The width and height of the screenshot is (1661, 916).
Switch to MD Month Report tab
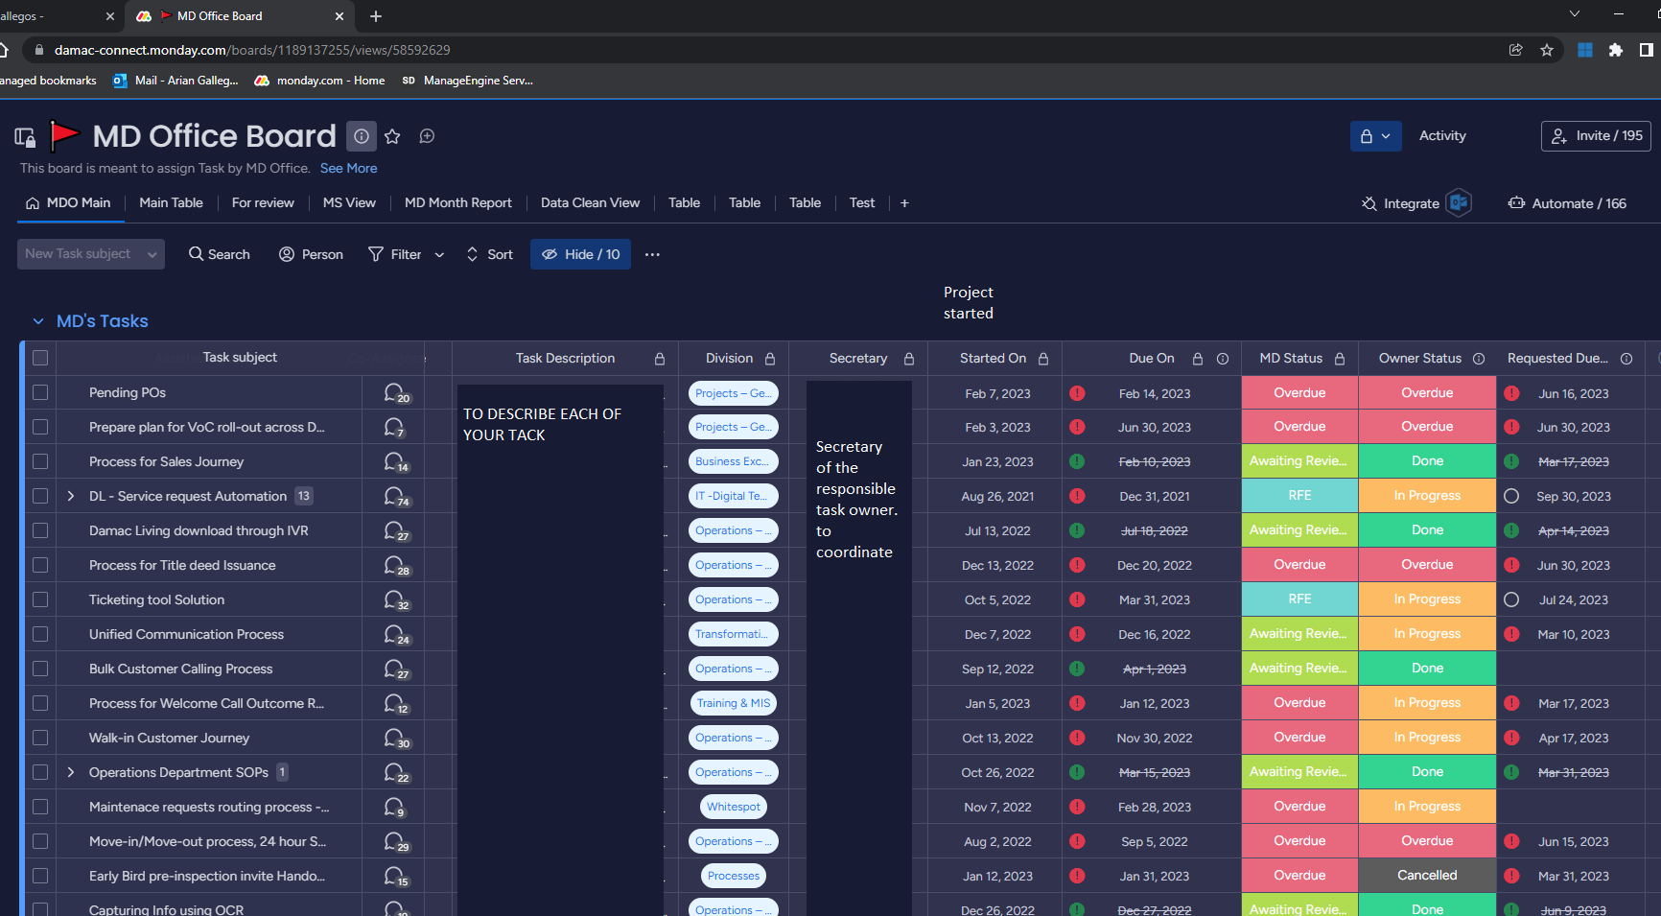pyautogui.click(x=458, y=203)
